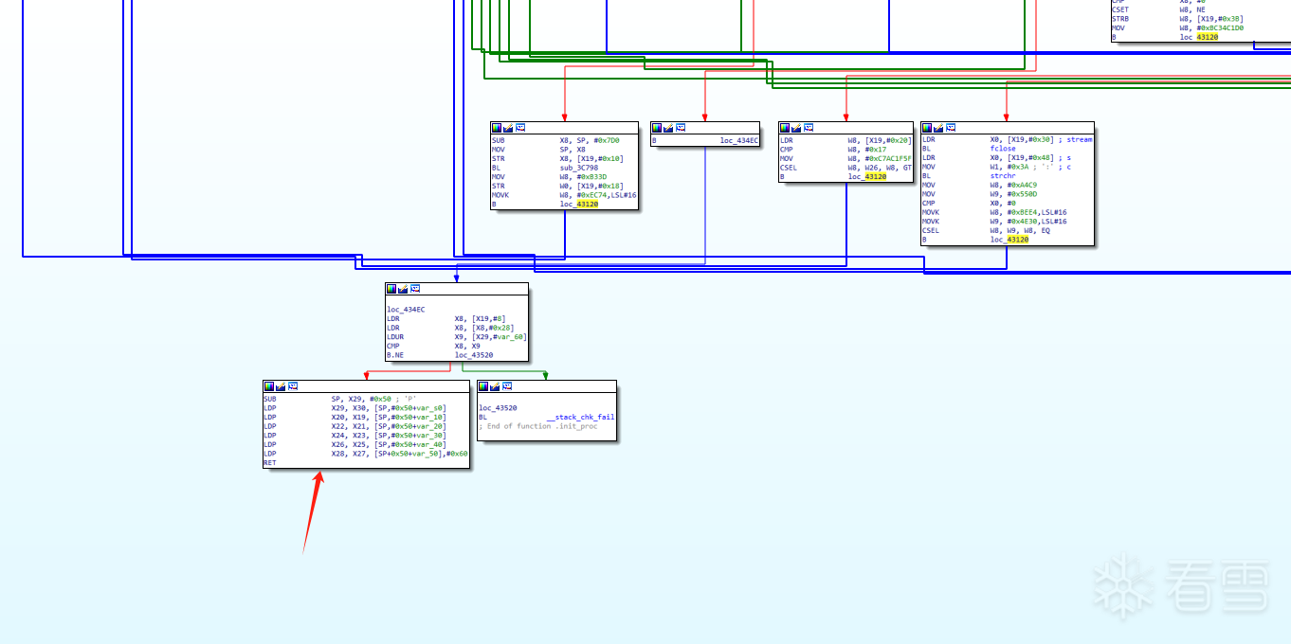Click the color palette icon on the loc_434EC label node
The height and width of the screenshot is (644, 1291).
[391, 288]
